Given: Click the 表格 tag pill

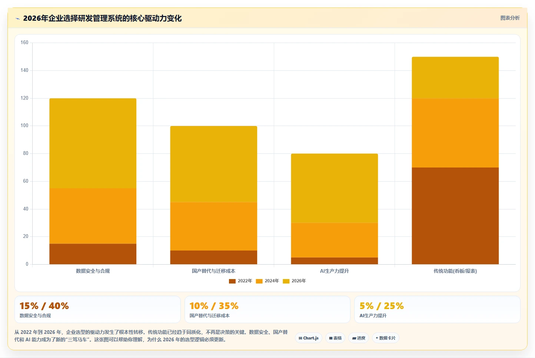Looking at the screenshot, I should (335, 338).
